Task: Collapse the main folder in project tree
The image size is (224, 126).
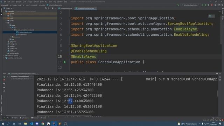Action: pyautogui.click(x=8, y=25)
